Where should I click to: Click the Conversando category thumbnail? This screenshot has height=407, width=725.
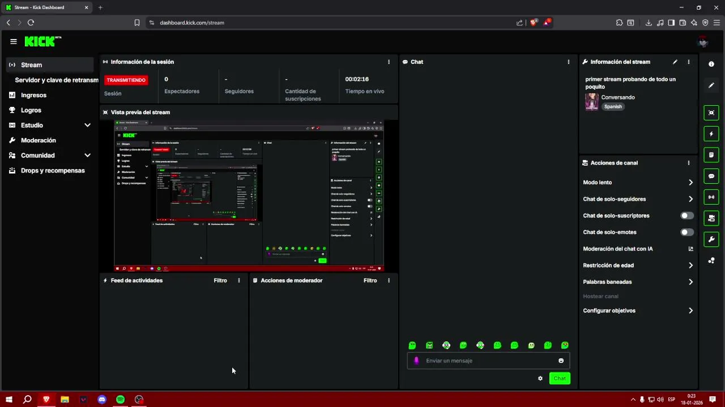tap(592, 102)
